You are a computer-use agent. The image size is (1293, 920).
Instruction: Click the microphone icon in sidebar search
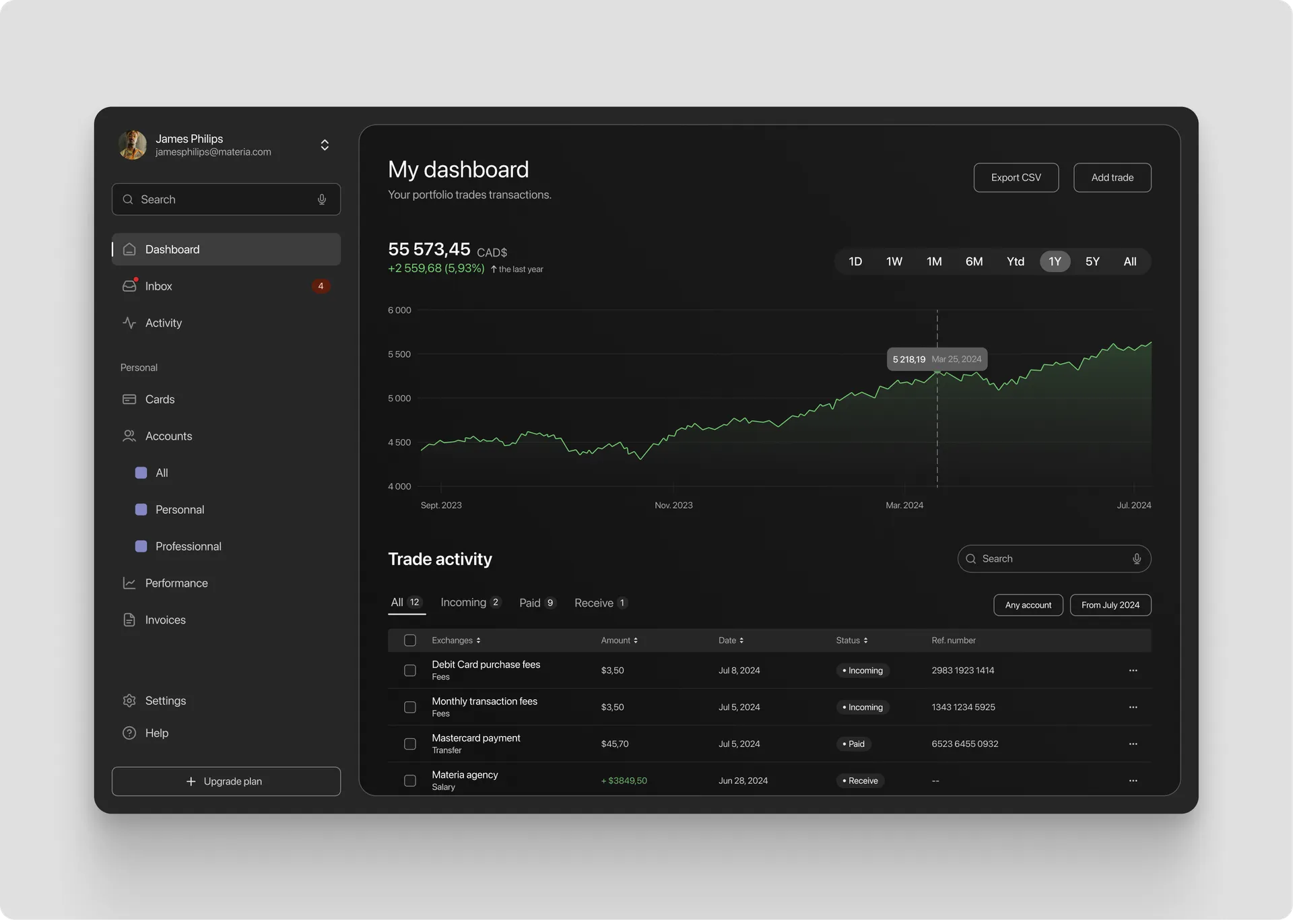322,199
